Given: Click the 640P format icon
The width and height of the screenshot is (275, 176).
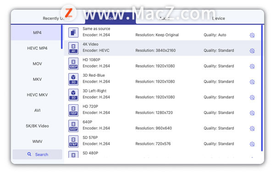Looking at the screenshot, I should pyautogui.click(x=73, y=126).
